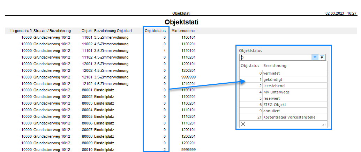Screen dimensions: 361x152
Task: Click Grundackerweg 10/12 in object 11002 row
Action: pyautogui.click(x=52, y=44)
